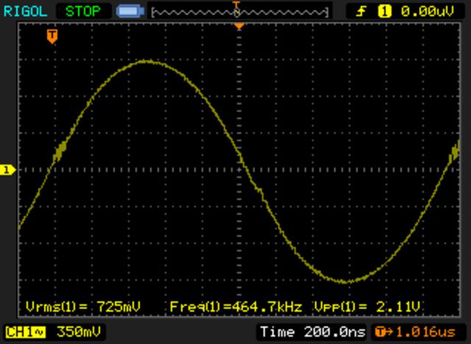This screenshot has height=344, width=471.
Task: Click the yellow trigger source channel 1 badge
Action: (x=384, y=12)
